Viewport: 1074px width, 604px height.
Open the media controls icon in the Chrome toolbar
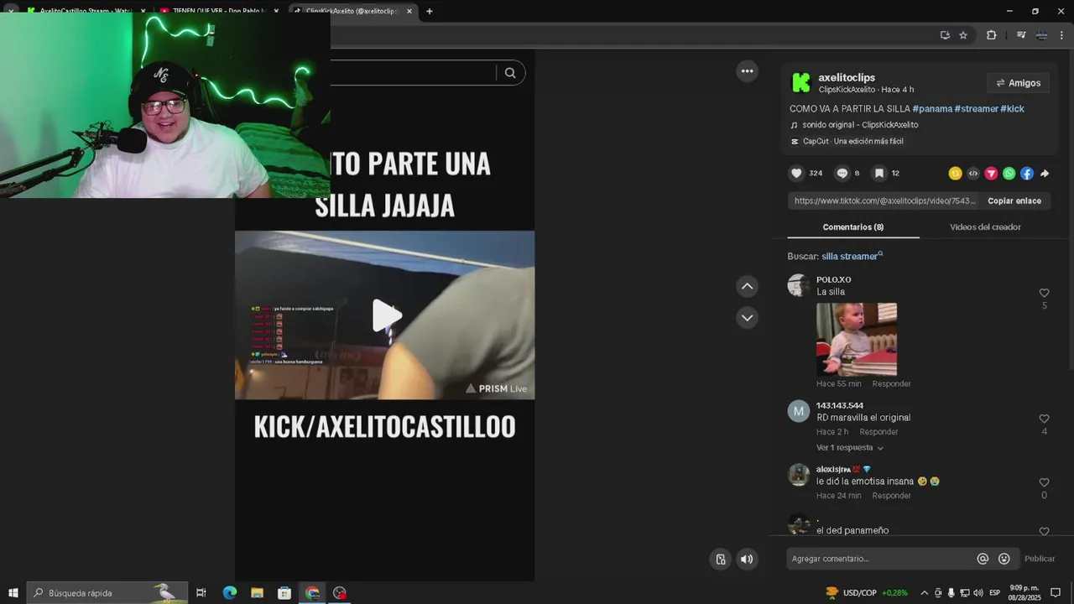point(1021,35)
